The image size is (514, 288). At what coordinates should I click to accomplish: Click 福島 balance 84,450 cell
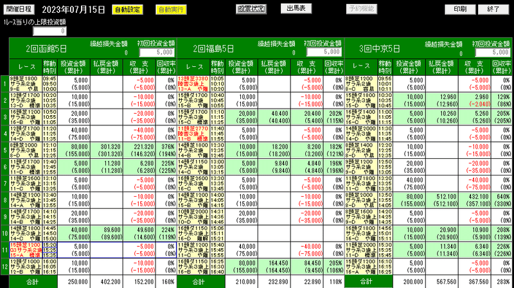(307, 267)
